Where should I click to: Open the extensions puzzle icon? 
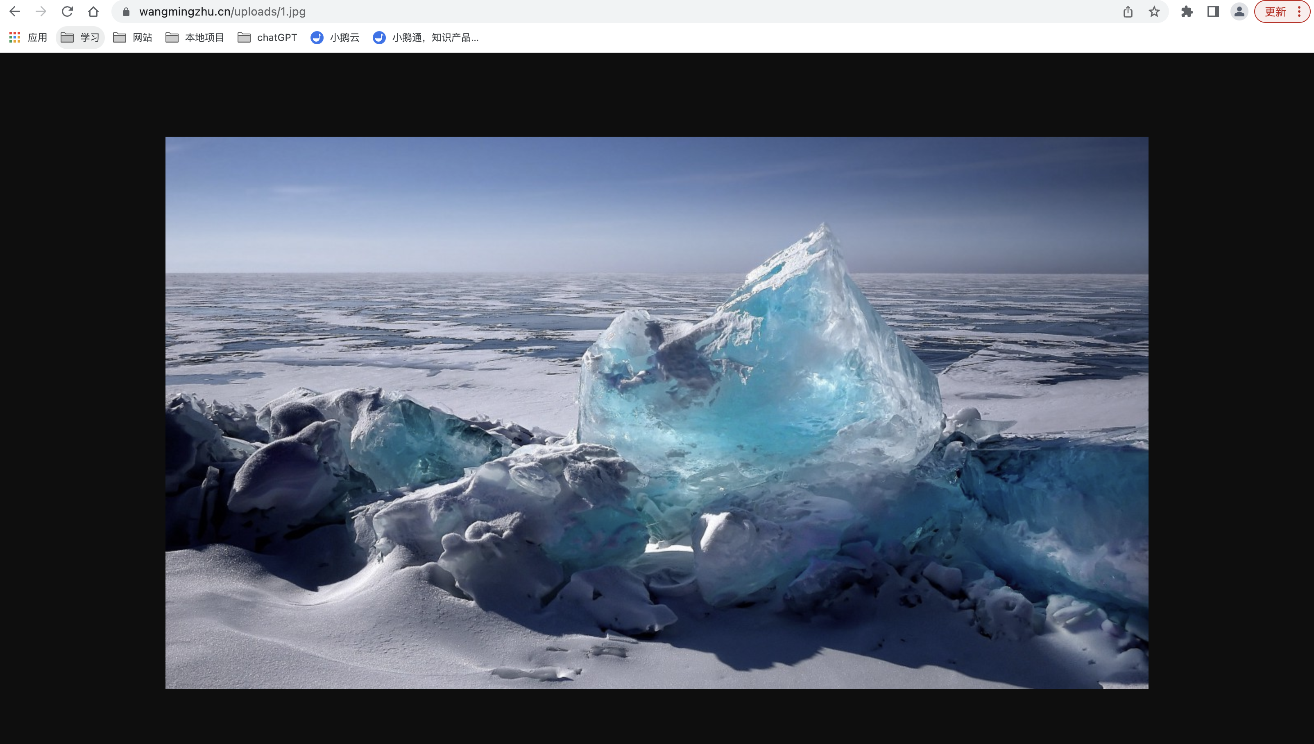1187,11
